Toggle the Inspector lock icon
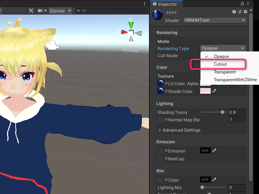This screenshot has height=194, width=259. tap(242, 4)
